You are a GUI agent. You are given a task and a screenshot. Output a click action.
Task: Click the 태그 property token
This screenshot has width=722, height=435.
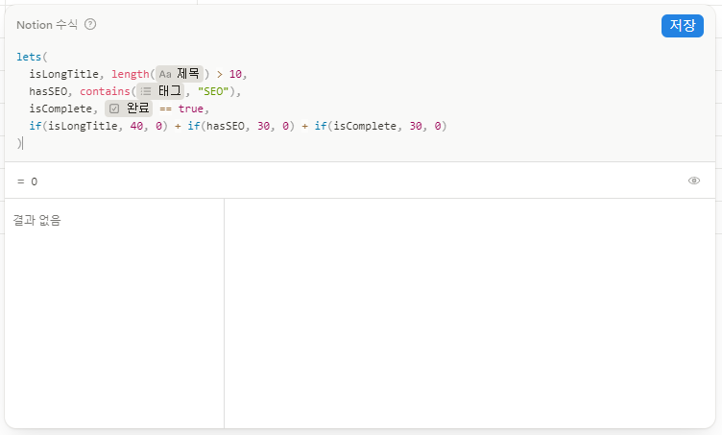click(161, 91)
